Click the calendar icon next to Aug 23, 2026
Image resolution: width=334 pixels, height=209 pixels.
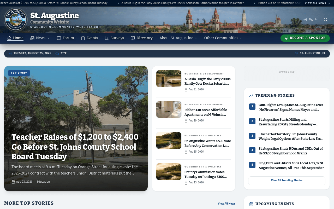point(13,182)
